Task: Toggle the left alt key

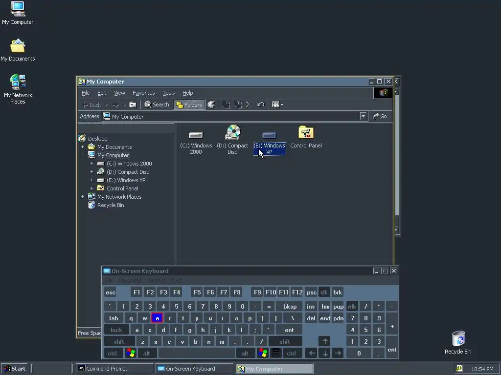Action: [x=147, y=353]
